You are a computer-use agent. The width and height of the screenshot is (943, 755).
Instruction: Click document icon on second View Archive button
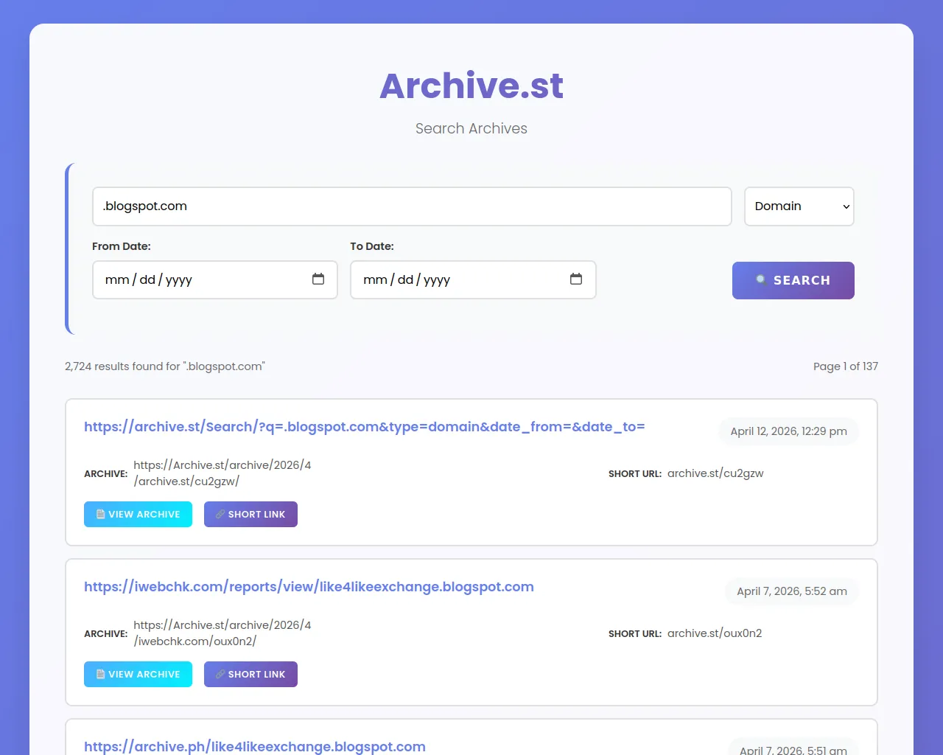[x=101, y=674]
